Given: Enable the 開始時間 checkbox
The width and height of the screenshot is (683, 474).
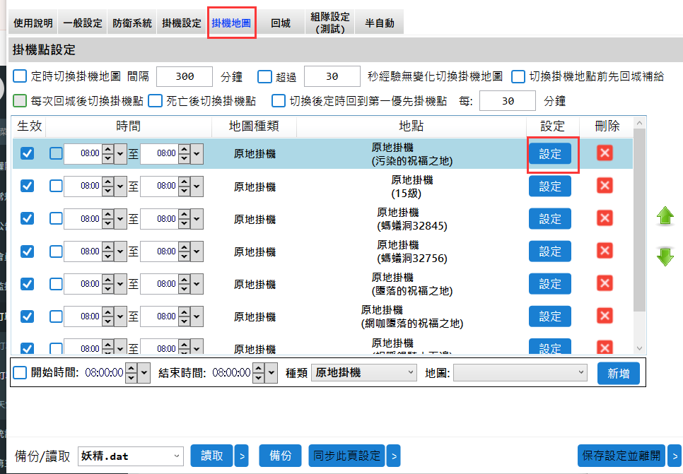Looking at the screenshot, I should tap(20, 372).
